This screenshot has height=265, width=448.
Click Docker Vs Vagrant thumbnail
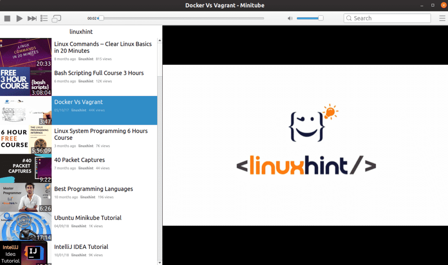[26, 111]
